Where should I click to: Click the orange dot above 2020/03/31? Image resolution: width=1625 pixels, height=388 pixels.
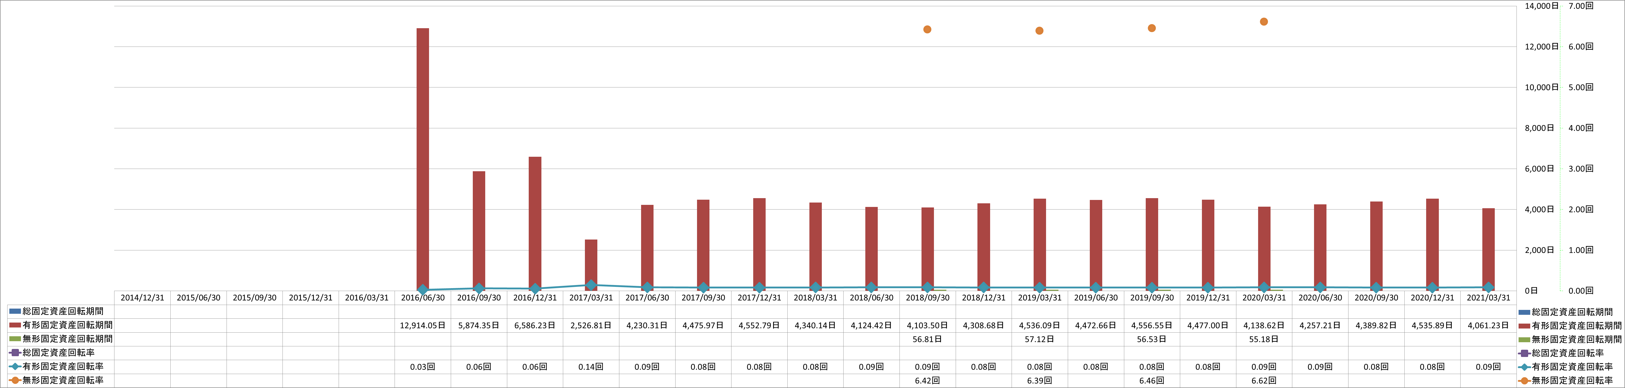[1264, 22]
